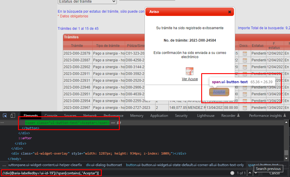The width and height of the screenshot is (290, 177).
Task: Select trámite 2023-D00-22931 cell
Action: point(77,81)
